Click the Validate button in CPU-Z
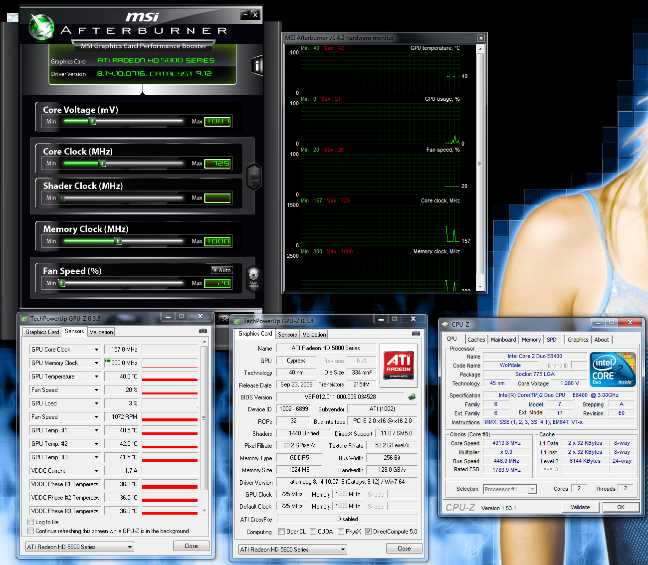The height and width of the screenshot is (565, 648). coord(580,507)
